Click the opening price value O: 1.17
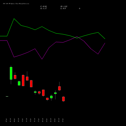The image size is (126, 126). [x=44, y=9]
